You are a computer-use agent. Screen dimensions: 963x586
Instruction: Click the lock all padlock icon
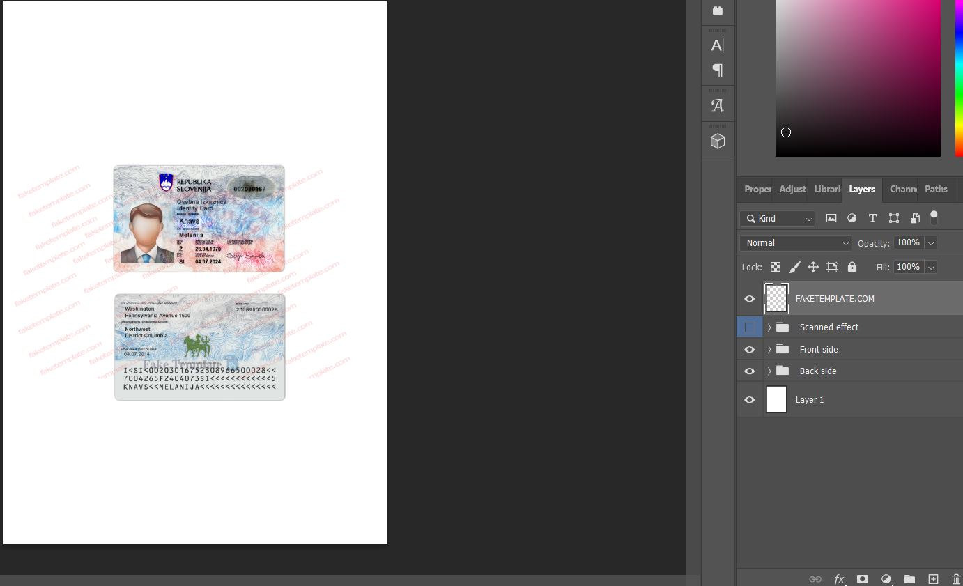(852, 267)
